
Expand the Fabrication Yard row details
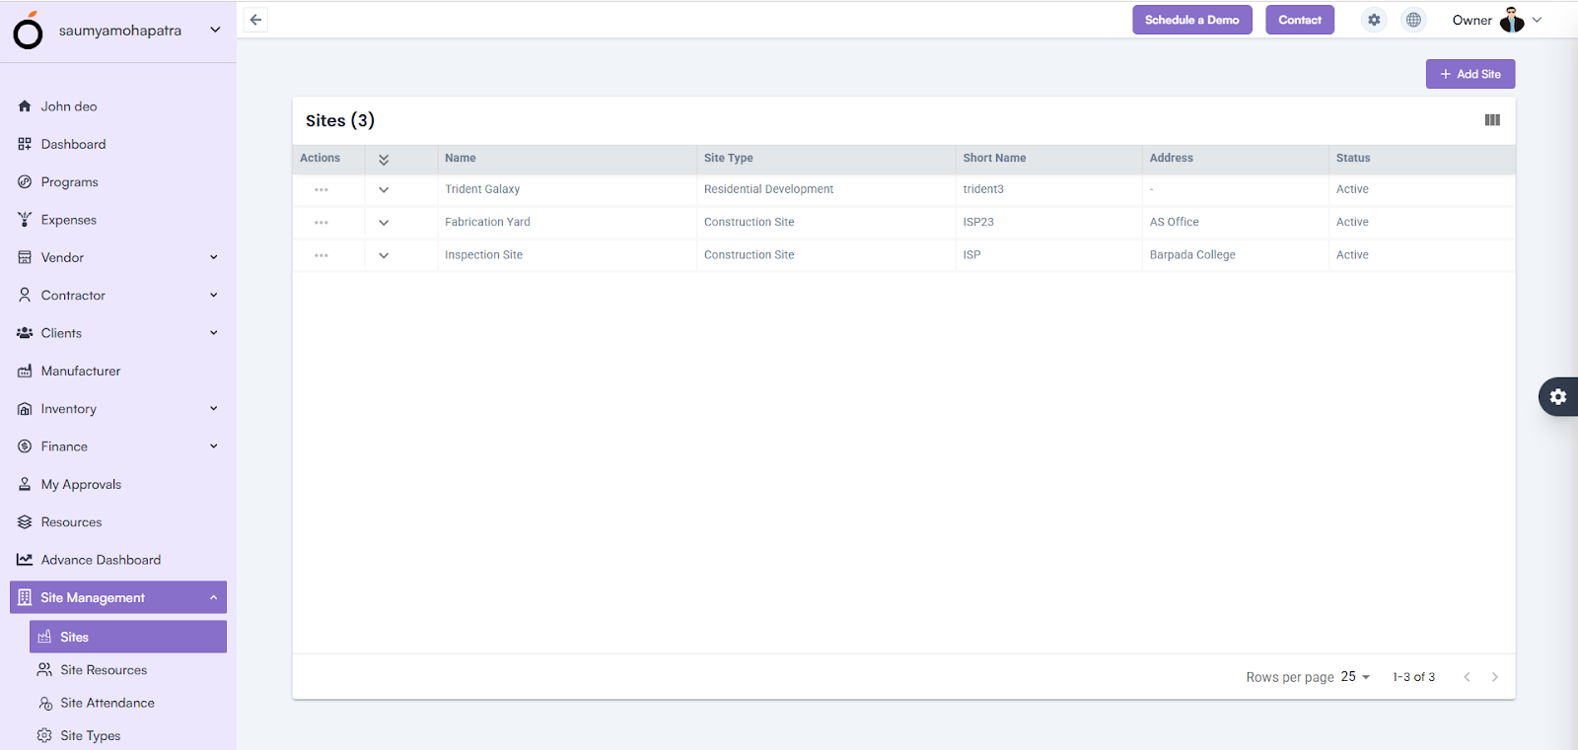coord(384,223)
